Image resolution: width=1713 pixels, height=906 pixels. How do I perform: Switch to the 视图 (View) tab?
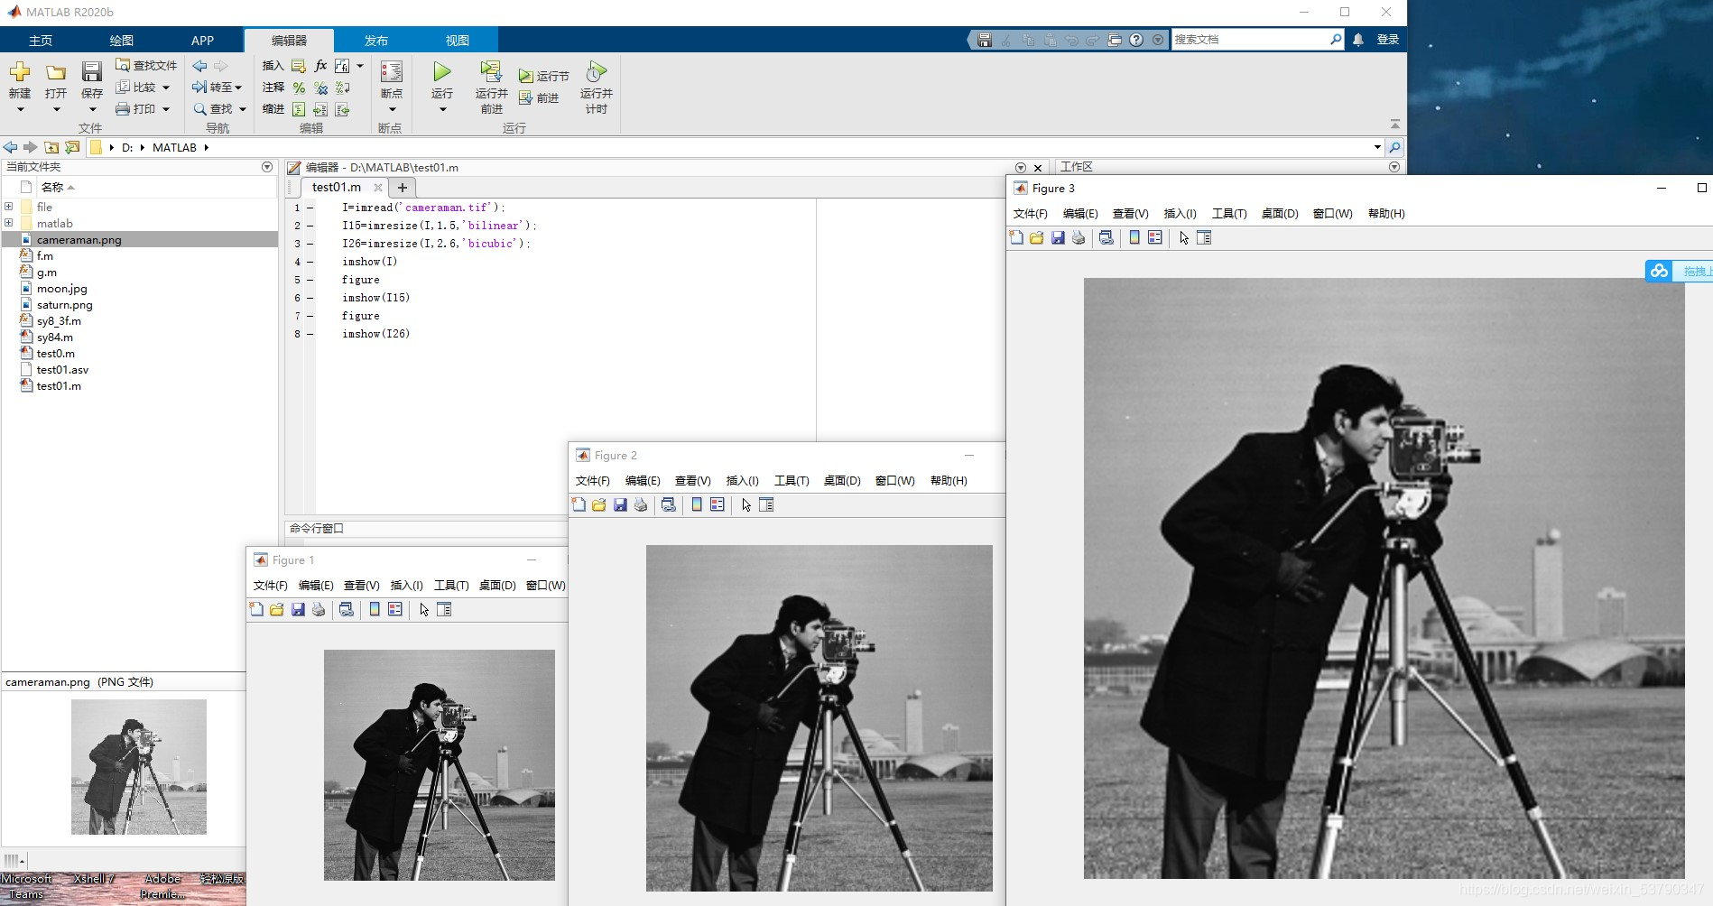[x=458, y=40]
